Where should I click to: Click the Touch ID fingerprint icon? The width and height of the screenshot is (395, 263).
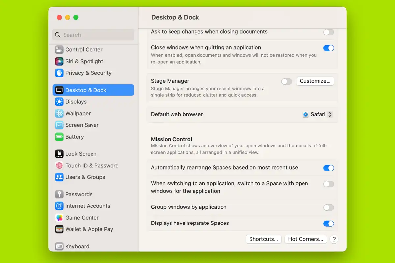click(59, 166)
